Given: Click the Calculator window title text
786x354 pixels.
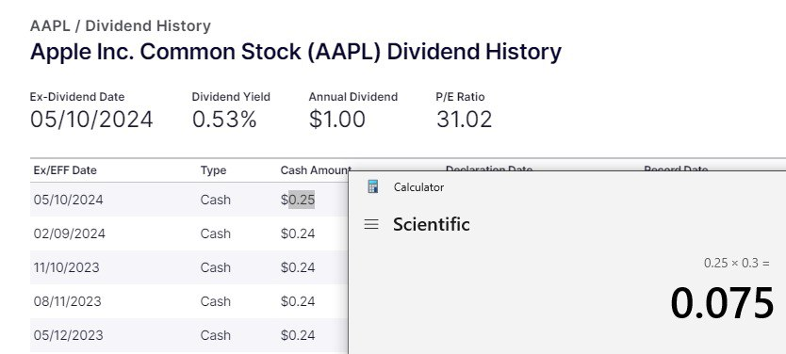Looking at the screenshot, I should coord(419,187).
